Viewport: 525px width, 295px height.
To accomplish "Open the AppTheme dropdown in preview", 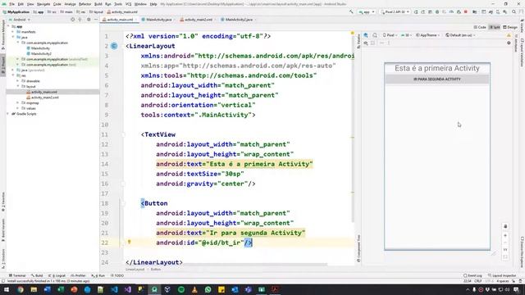I will (427, 35).
